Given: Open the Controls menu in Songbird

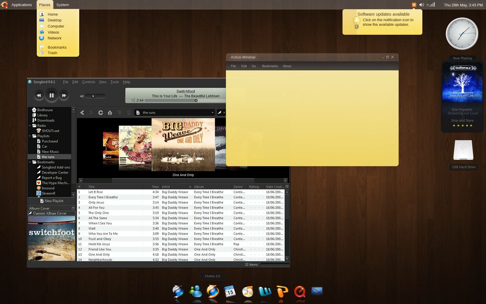Looking at the screenshot, I should coord(88,82).
